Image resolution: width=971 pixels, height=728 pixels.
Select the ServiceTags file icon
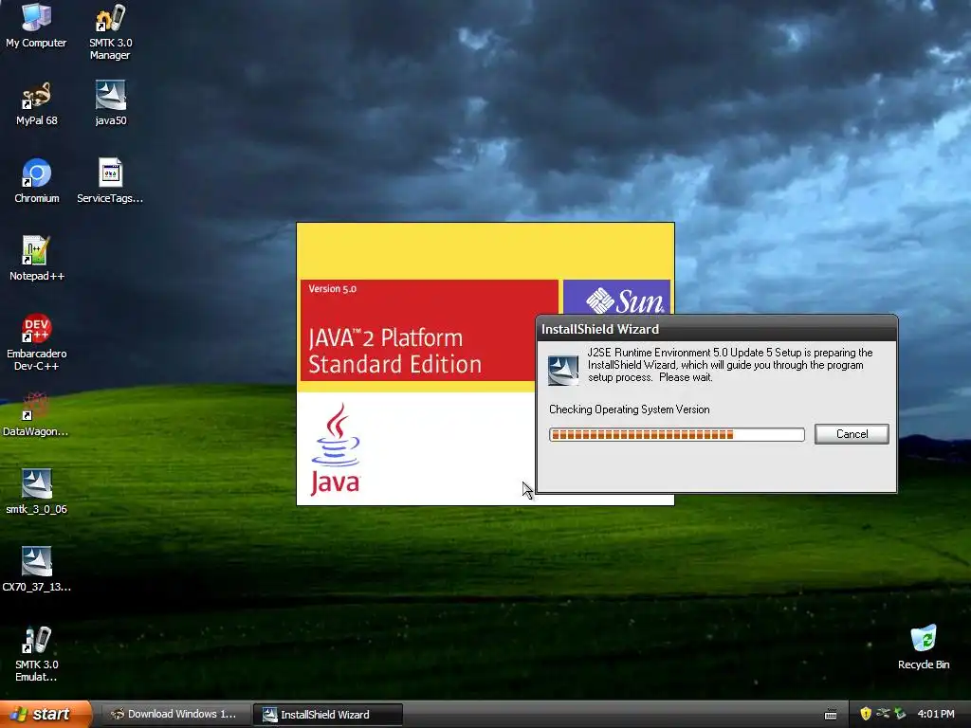[x=110, y=181]
